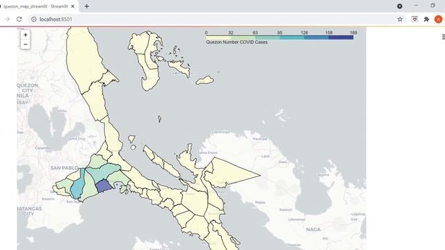Click the 'SAN PABLO' map label
The height and width of the screenshot is (250, 445).
(x=65, y=168)
